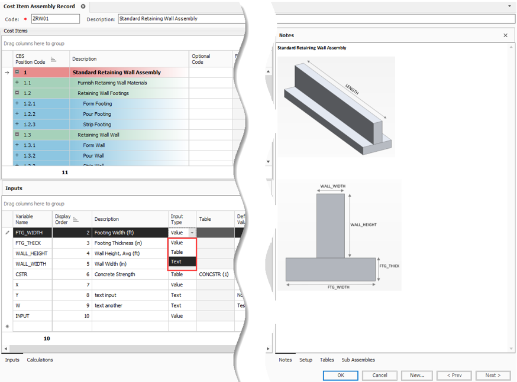Switch to the Calculations tab
Screen dimensions: 517x382
pos(40,360)
